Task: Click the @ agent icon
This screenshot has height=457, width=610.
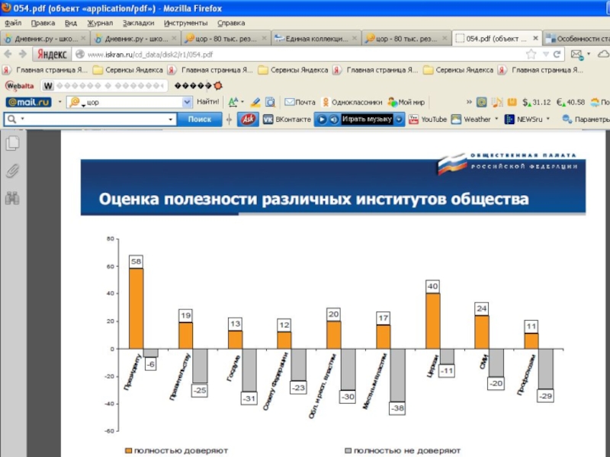Action: (x=482, y=102)
